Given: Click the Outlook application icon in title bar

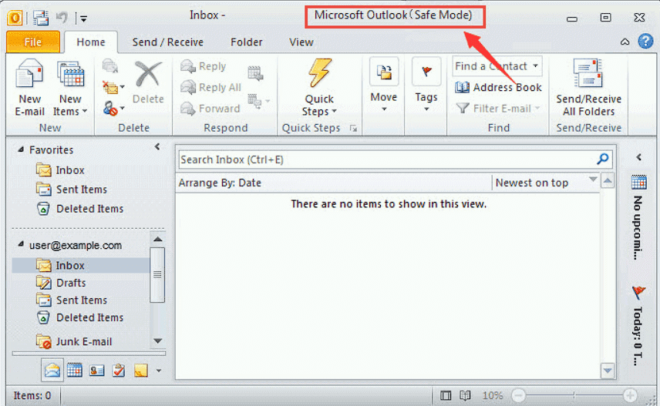Looking at the screenshot, I should pos(15,18).
